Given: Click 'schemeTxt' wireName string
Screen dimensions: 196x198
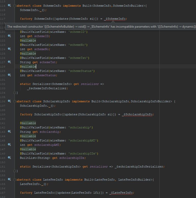Looking at the screenshot, I should tap(78, 58).
